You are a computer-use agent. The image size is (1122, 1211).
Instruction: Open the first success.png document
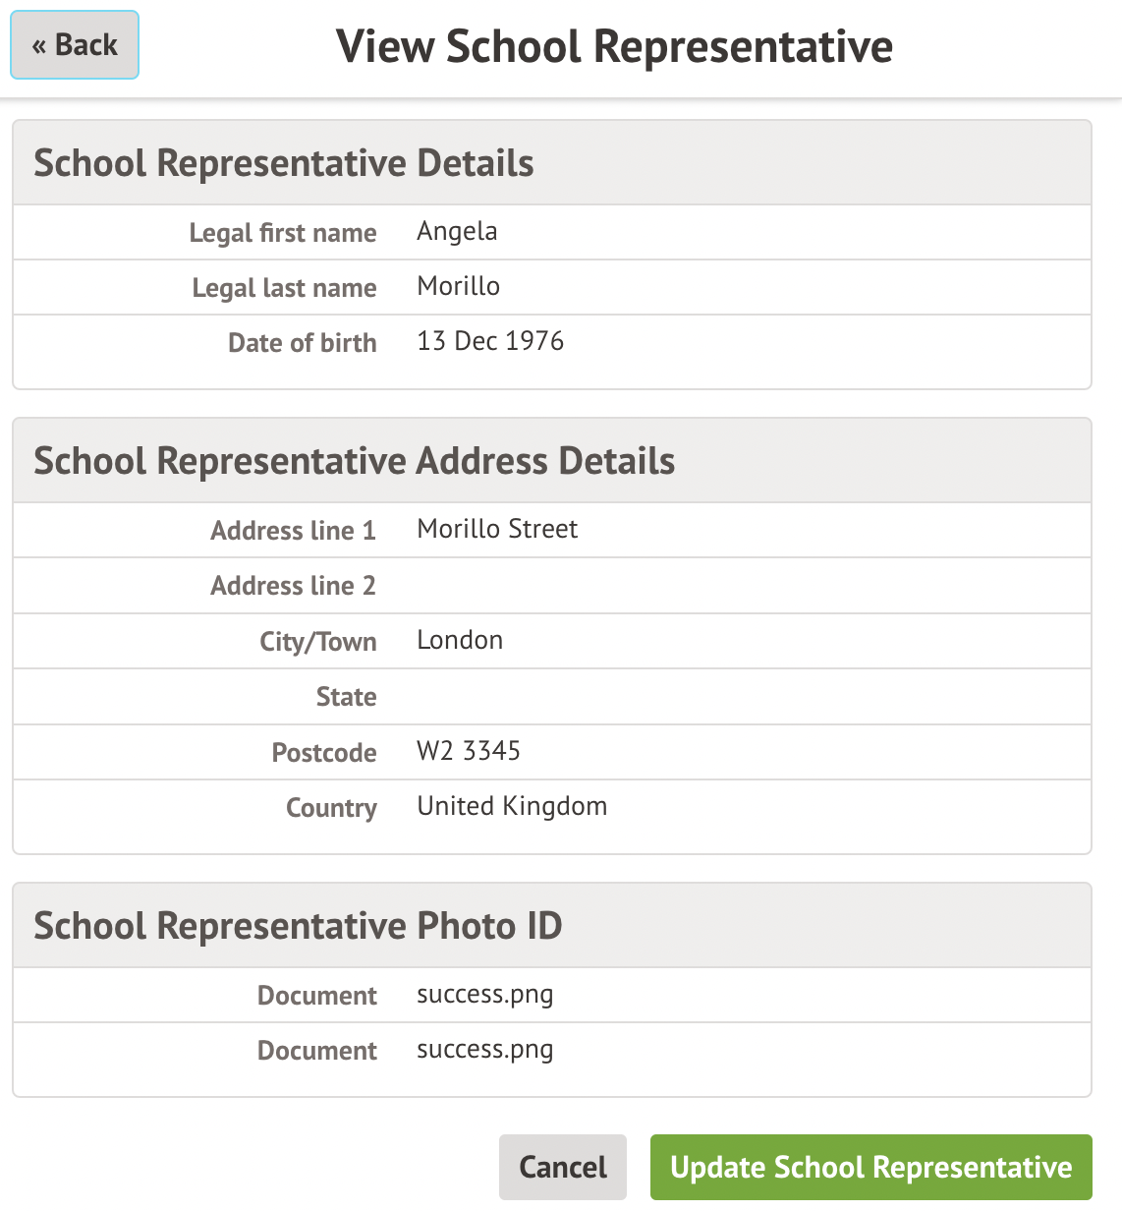[484, 995]
